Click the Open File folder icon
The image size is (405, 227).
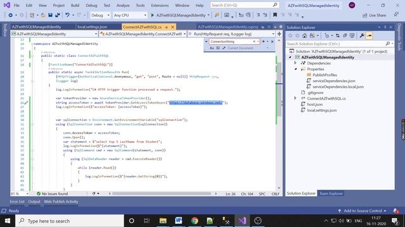coord(43,15)
